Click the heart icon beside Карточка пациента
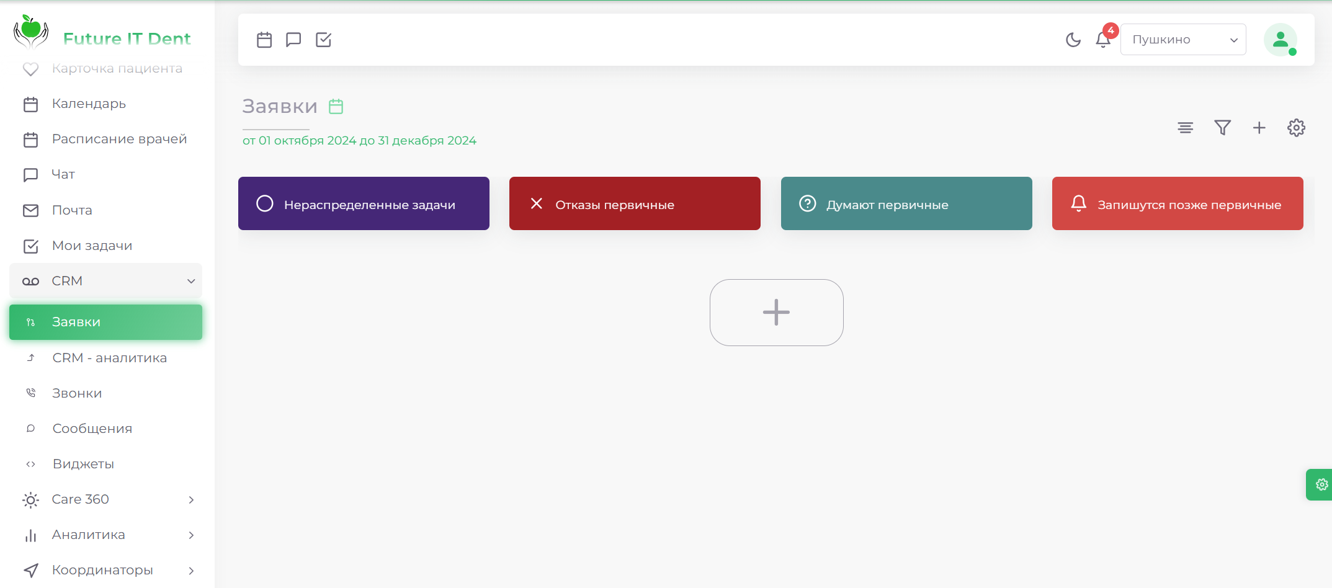This screenshot has width=1332, height=588. click(30, 69)
